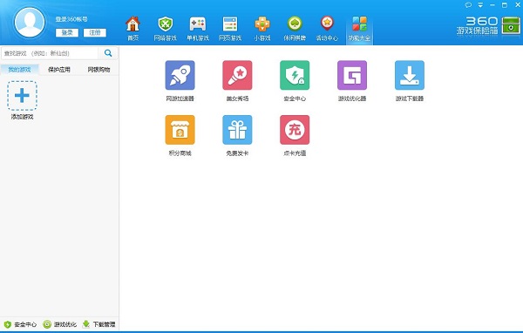Open the title bar main menu dropdown
The width and height of the screenshot is (523, 333).
tap(480, 5)
